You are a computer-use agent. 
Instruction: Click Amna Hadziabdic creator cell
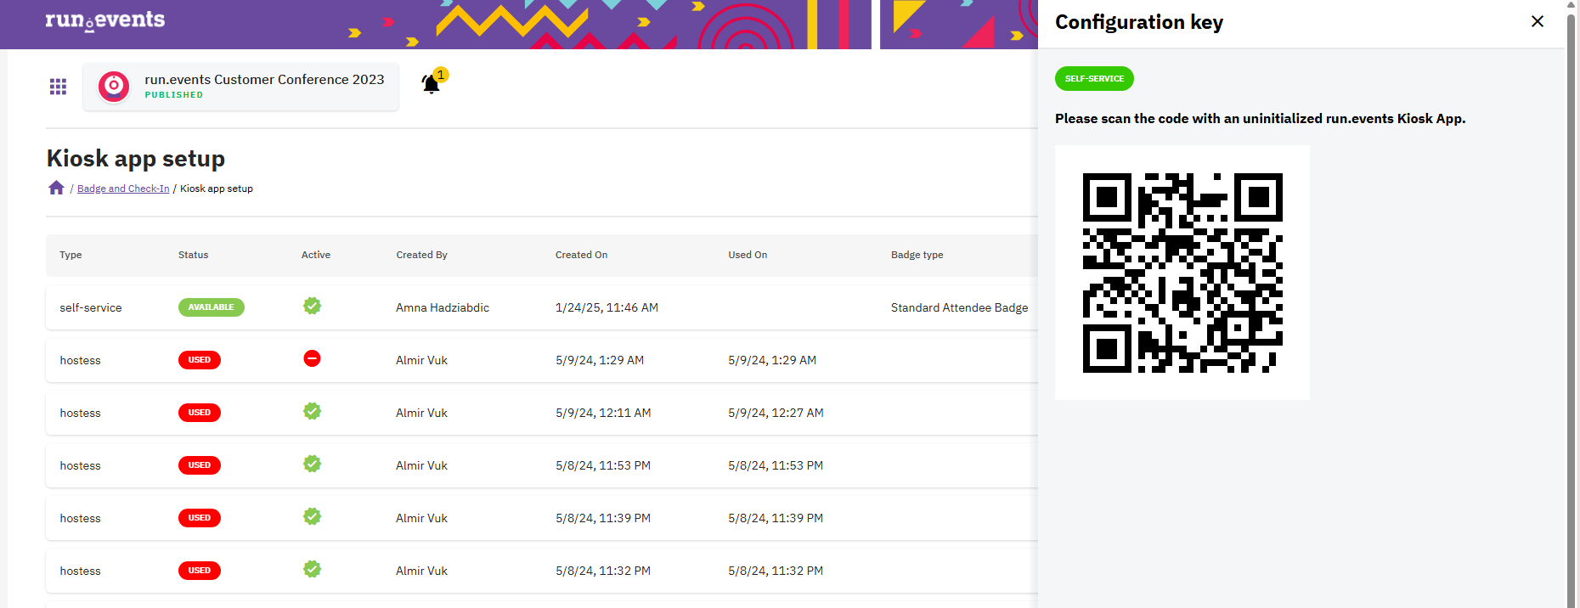443,307
